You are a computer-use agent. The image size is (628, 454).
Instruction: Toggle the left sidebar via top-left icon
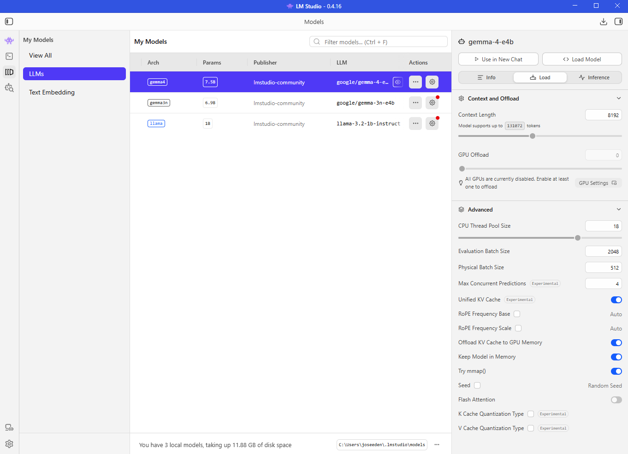(x=9, y=22)
